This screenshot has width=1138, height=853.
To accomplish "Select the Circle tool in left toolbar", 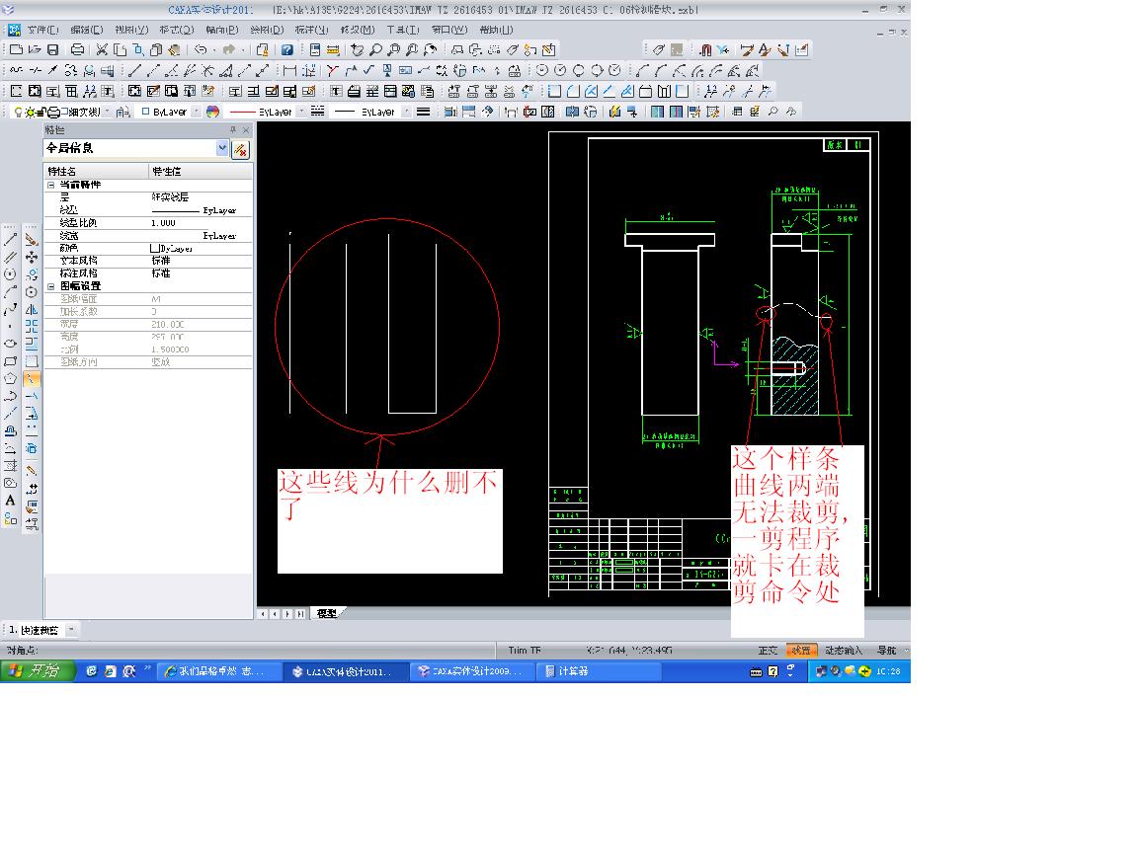I will [x=10, y=274].
